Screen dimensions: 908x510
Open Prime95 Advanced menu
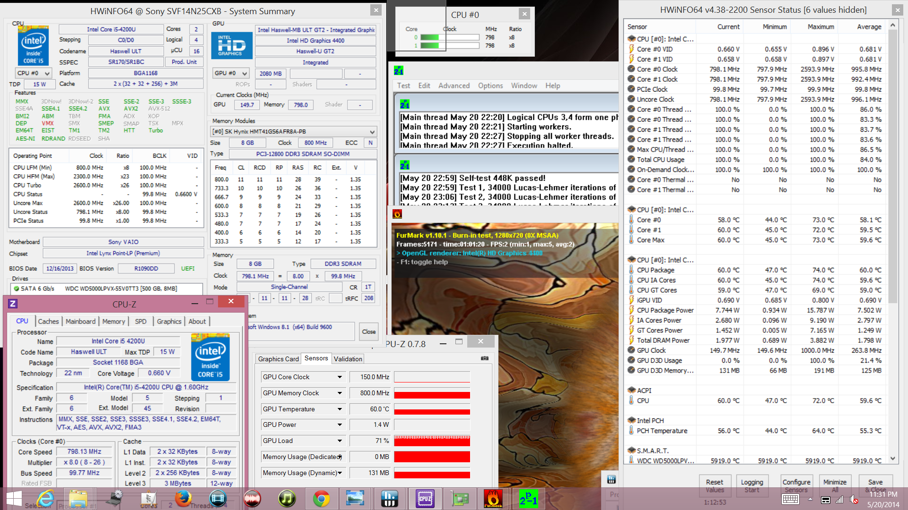[x=454, y=85]
